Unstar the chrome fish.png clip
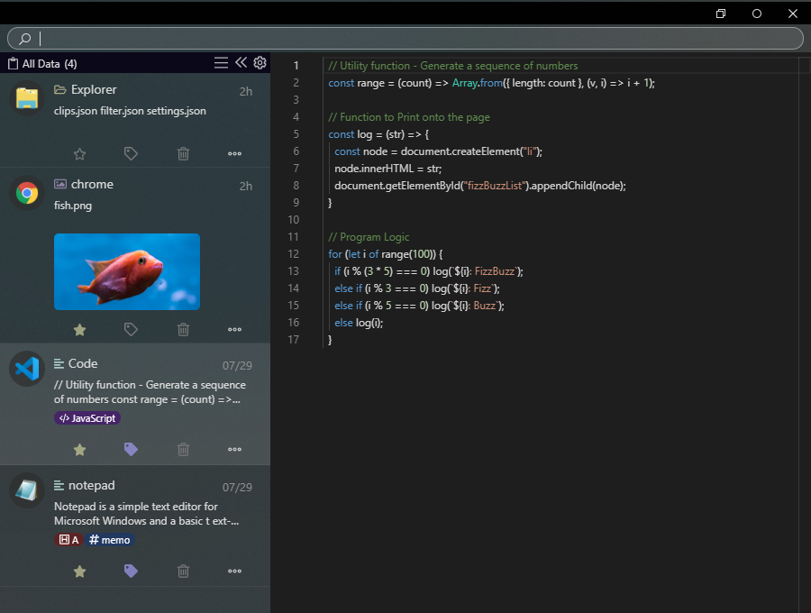 tap(79, 330)
